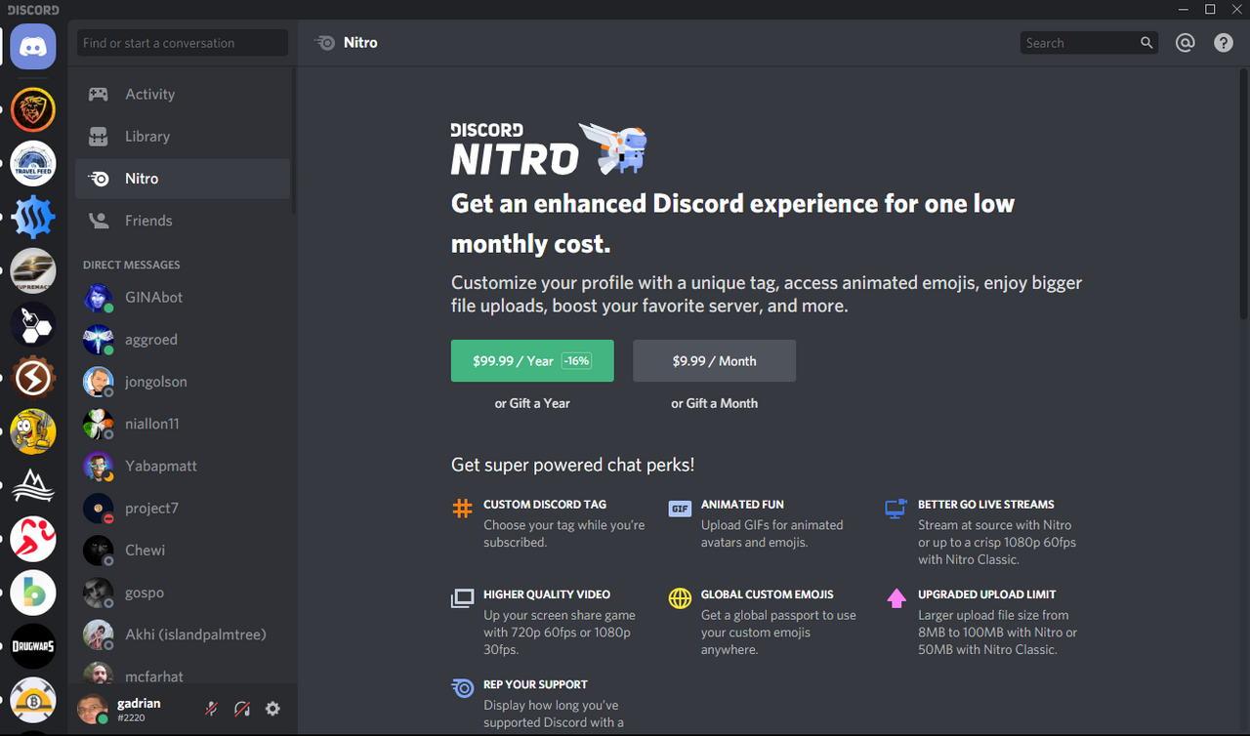The image size is (1250, 736).
Task: Open direct message with aggroed
Action: (x=183, y=340)
